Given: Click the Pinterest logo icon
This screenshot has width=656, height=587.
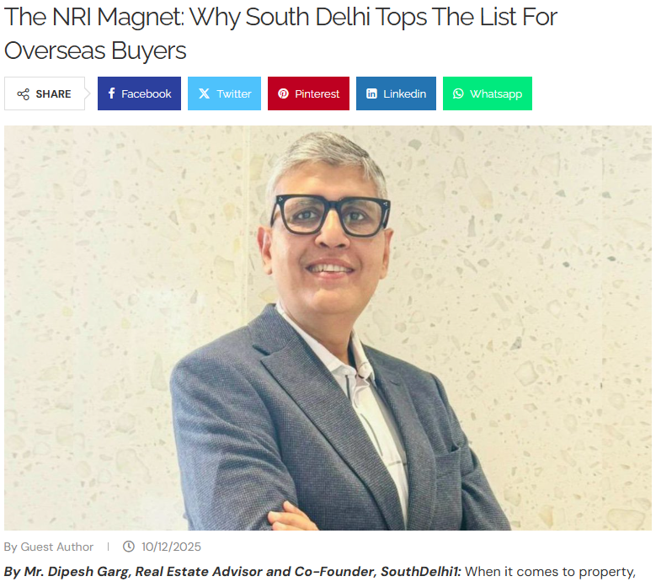Looking at the screenshot, I should [283, 93].
